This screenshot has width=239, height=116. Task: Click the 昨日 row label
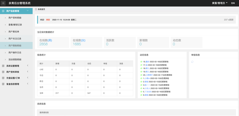(41, 81)
